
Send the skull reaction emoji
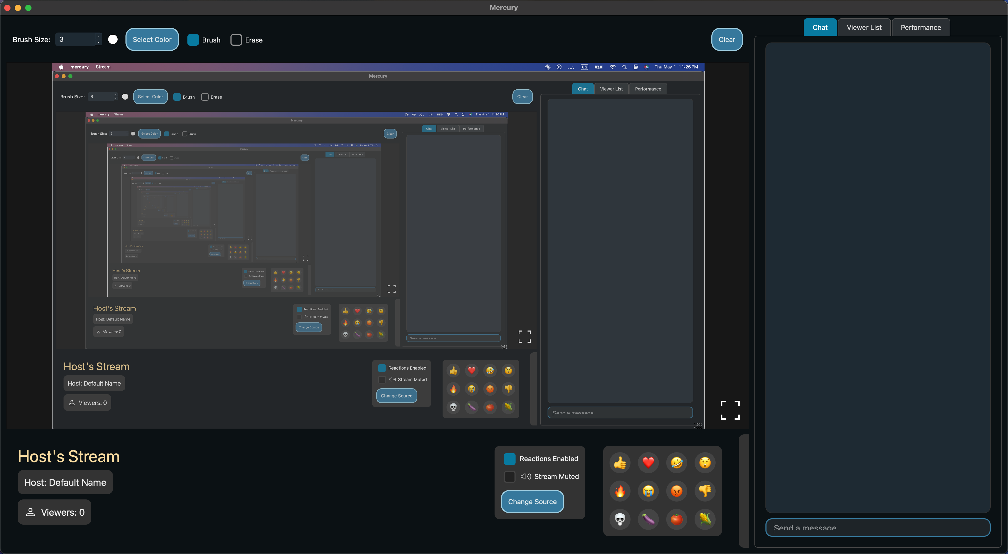[x=620, y=520]
